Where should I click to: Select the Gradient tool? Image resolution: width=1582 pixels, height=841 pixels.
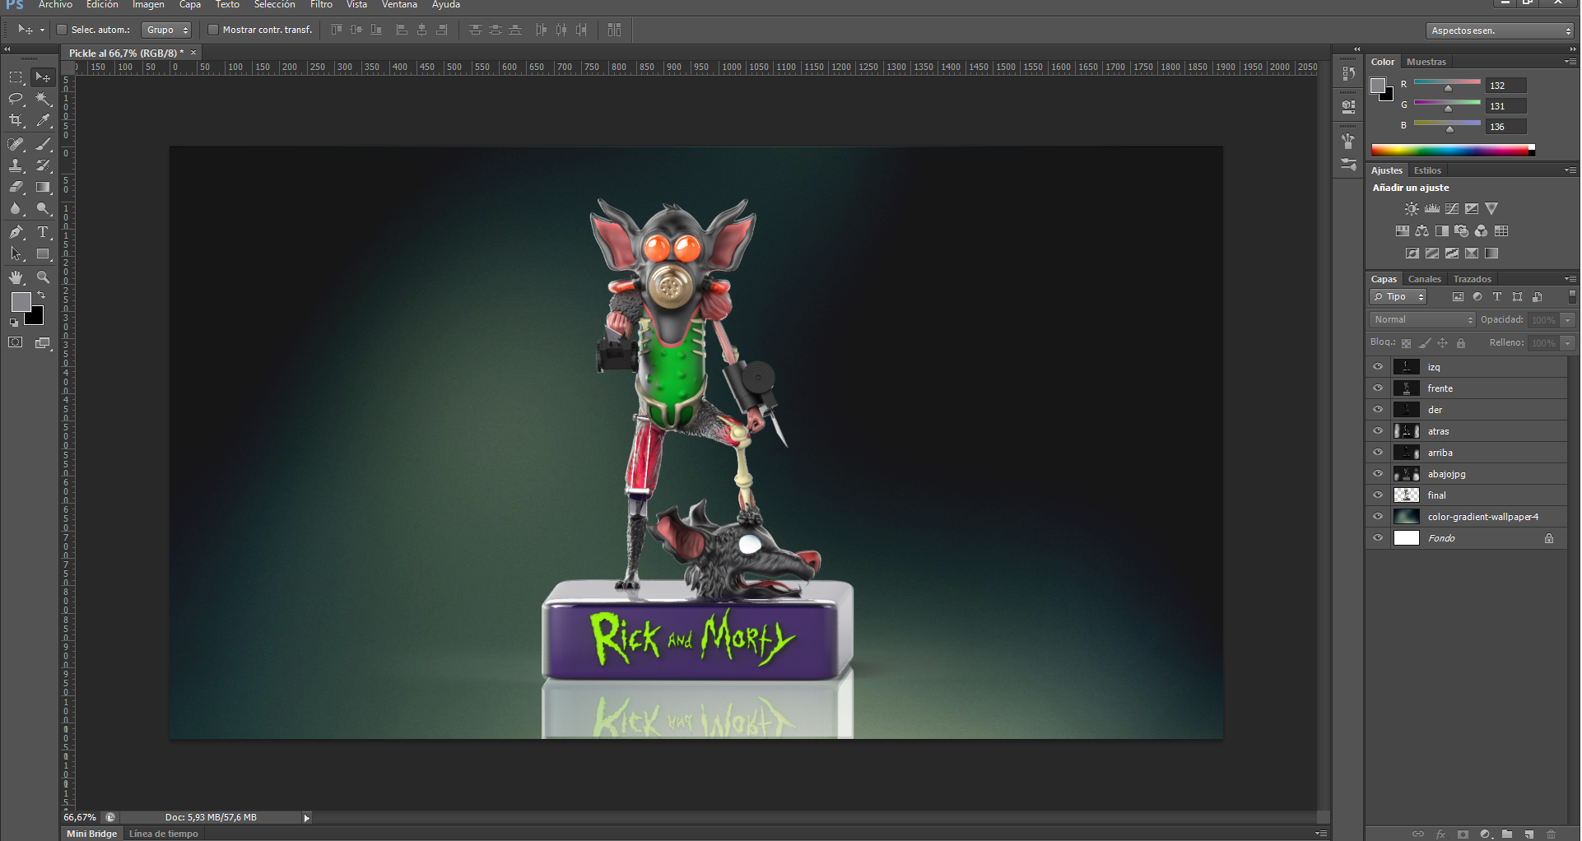point(43,187)
